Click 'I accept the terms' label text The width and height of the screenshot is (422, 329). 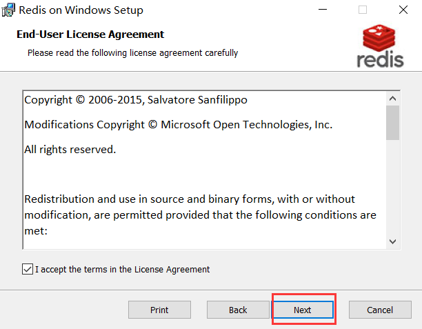(x=123, y=269)
